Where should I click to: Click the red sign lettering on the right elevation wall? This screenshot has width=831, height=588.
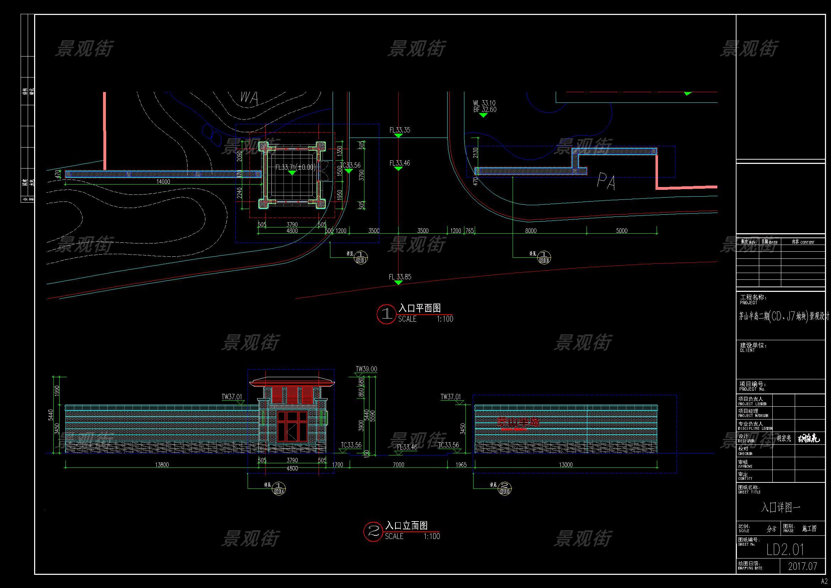518,422
